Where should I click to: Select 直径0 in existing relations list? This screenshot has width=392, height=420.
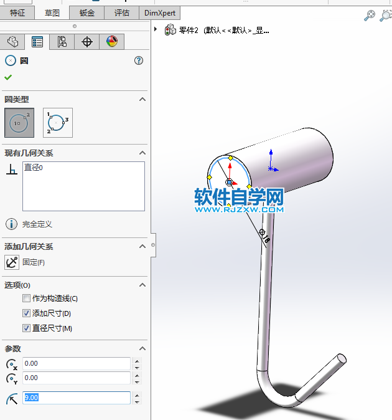click(34, 168)
